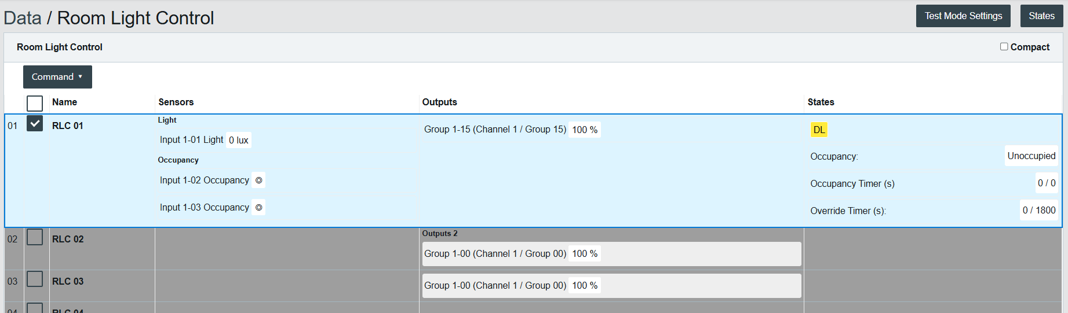Click 100 % value in RLC 03 row
Viewport: 1068px width, 313px height.
[x=585, y=286]
